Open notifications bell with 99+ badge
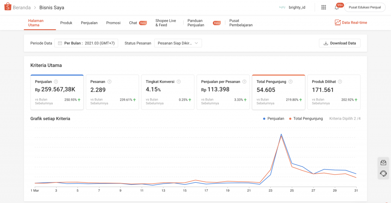This screenshot has width=391, height=203. [337, 8]
